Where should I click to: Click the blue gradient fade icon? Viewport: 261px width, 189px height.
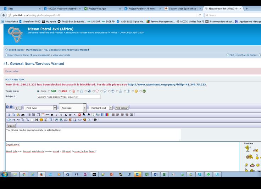click(102, 115)
